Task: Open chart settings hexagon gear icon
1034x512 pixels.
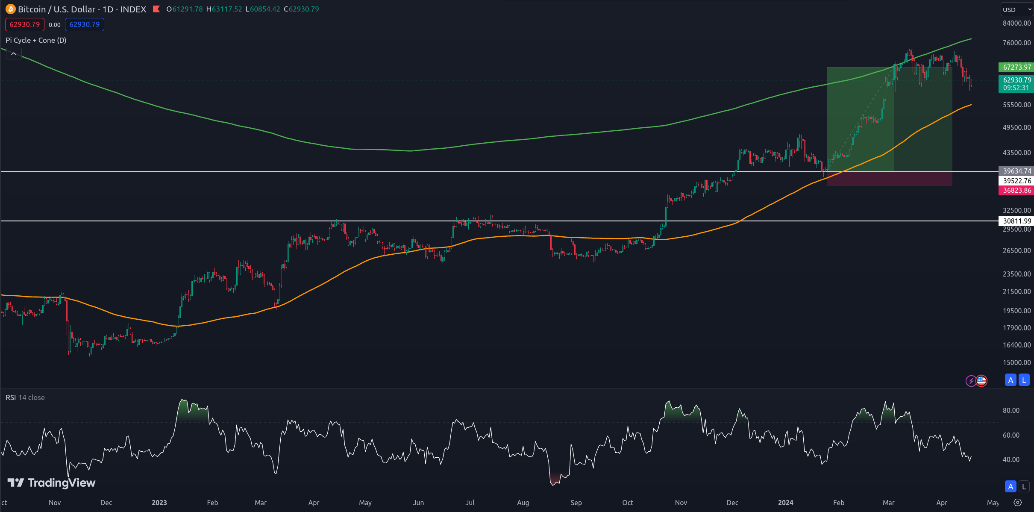Action: click(x=1018, y=503)
